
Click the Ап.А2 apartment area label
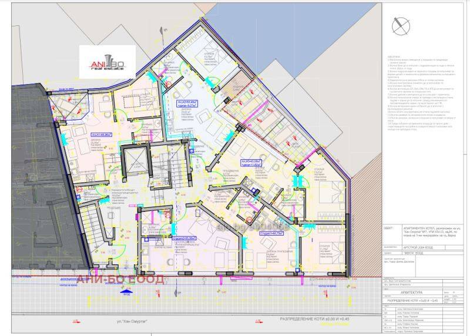coord(187,104)
